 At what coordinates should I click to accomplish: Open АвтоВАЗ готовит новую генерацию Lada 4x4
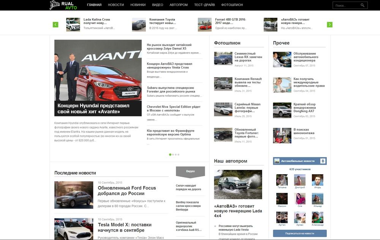238,211
